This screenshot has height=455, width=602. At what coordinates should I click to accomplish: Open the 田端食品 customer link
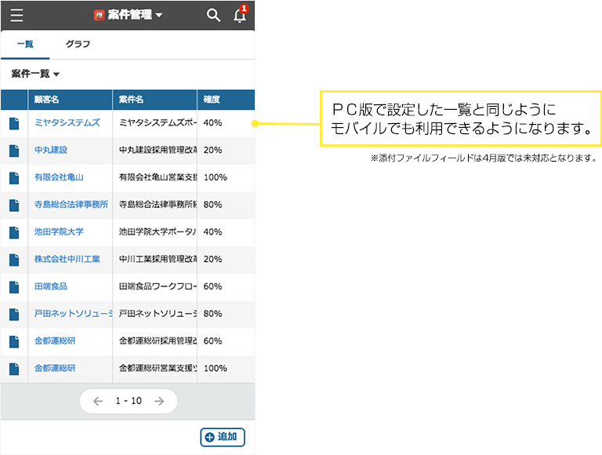(51, 286)
